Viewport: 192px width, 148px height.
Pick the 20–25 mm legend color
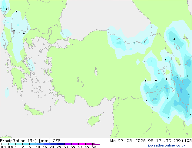[54, 144]
